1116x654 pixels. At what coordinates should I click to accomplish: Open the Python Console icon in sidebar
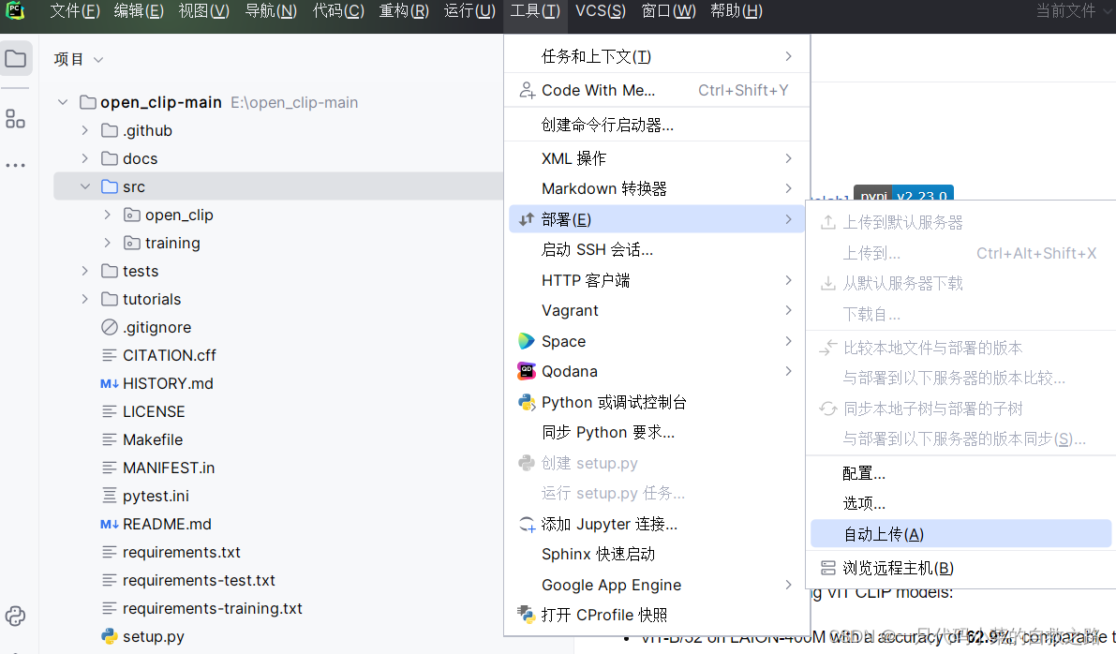15,616
